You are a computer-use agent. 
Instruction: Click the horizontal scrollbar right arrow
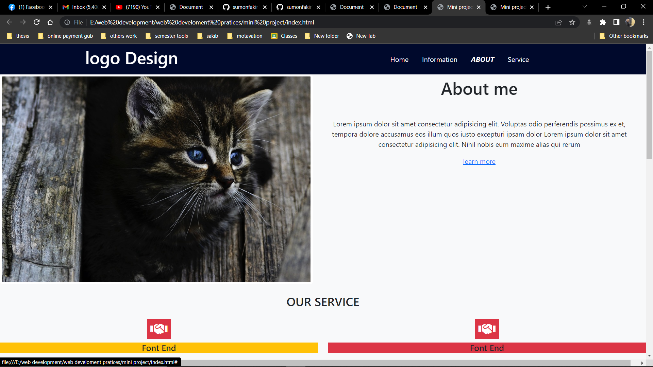point(642,363)
